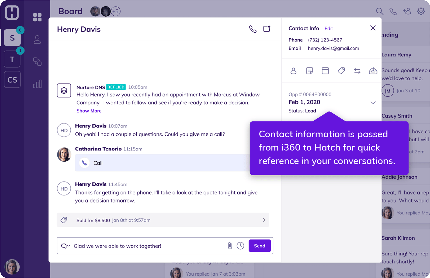The image size is (430, 278).
Task: Click Edit next to Contact Info
Action: click(x=328, y=29)
